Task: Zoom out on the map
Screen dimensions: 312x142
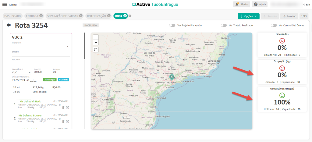Action: click(96, 42)
